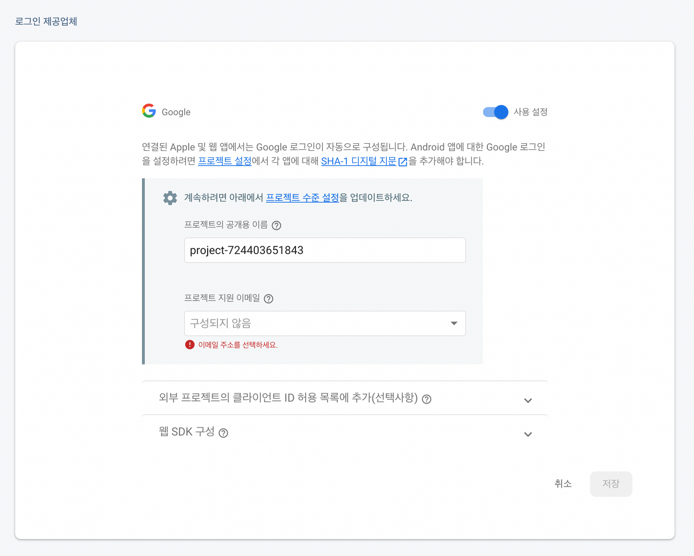Screen dimensions: 694x556
Task: Click the 저장 button
Action: tap(611, 484)
